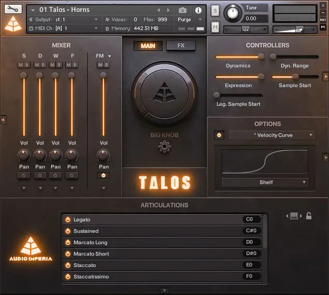Solo the instrument with S button

215,10
